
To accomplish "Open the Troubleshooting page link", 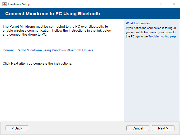I will (x=162, y=36).
